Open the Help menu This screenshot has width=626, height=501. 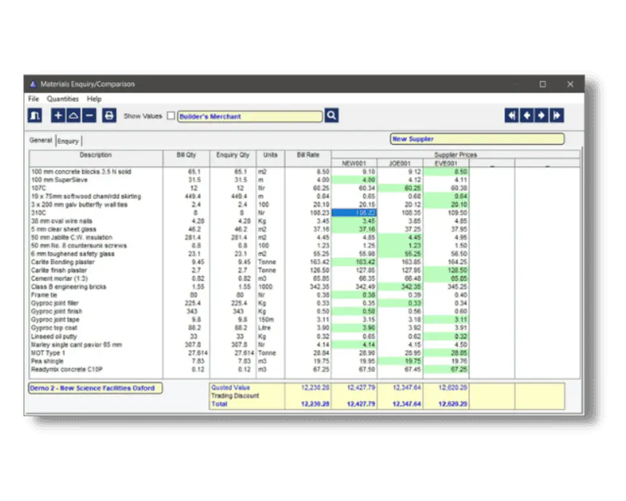95,99
